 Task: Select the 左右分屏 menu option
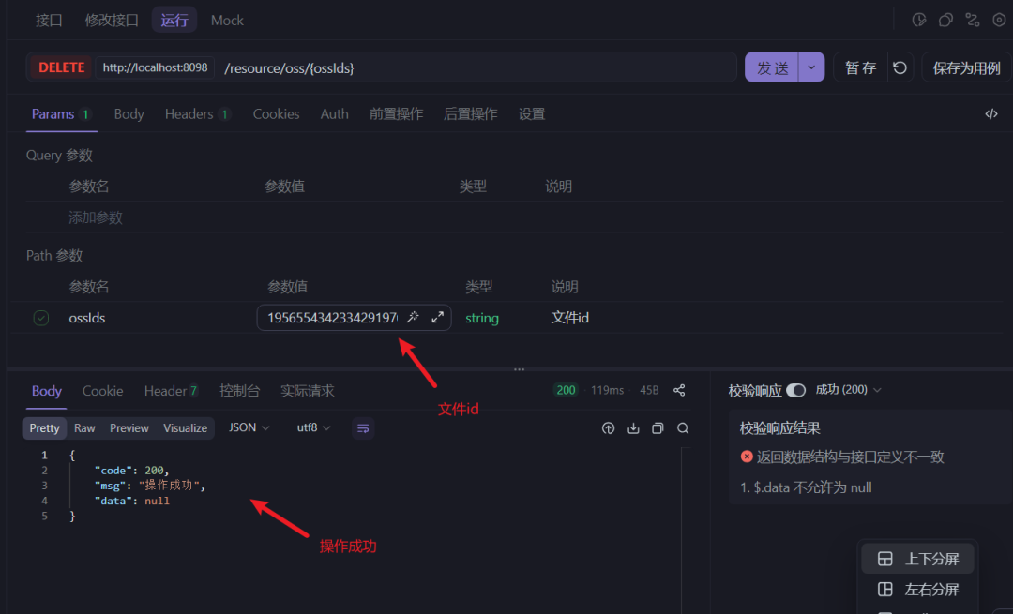pos(917,589)
